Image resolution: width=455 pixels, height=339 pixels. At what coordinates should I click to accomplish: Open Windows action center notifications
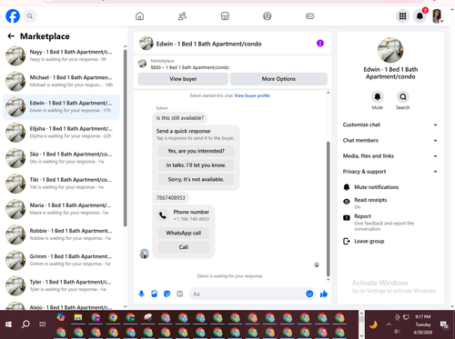point(444,324)
